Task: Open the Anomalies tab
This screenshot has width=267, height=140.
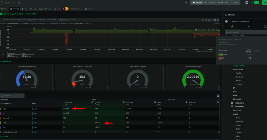Action: click(77, 9)
